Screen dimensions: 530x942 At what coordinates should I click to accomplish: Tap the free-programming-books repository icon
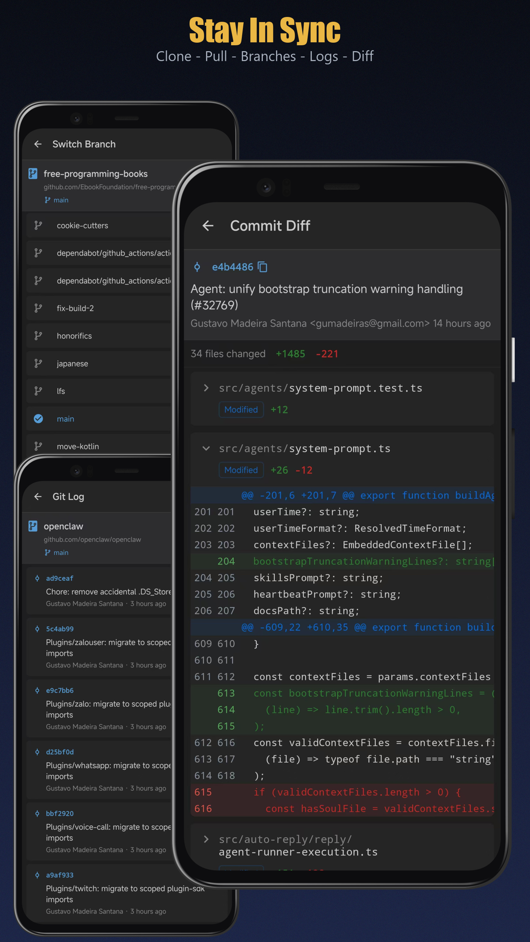coord(33,174)
